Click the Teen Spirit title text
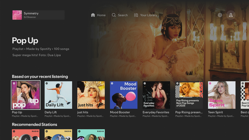 pos(215,112)
